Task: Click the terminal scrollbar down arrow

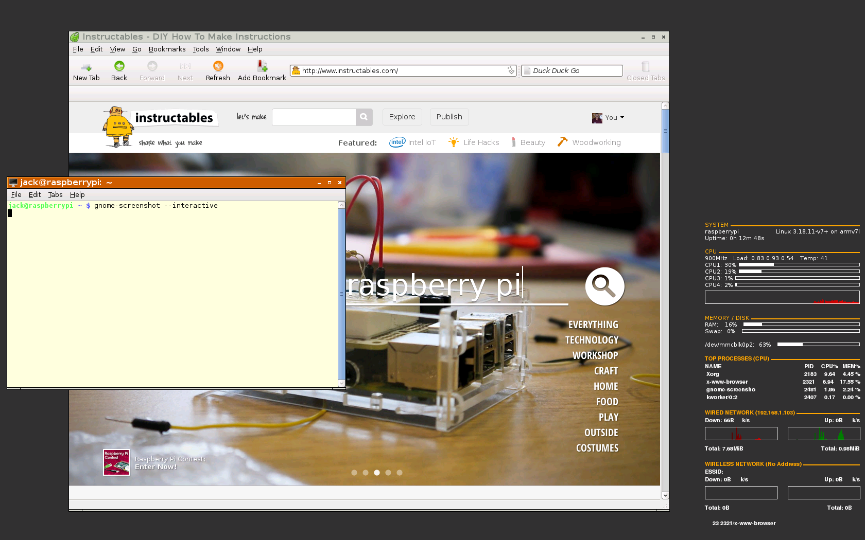Action: coord(341,384)
